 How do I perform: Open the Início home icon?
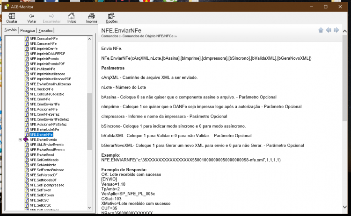pos(72,18)
